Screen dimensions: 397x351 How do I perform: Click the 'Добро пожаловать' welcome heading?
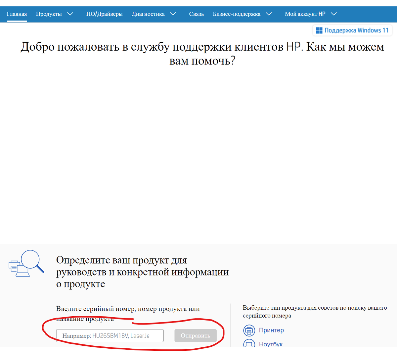[x=202, y=54]
